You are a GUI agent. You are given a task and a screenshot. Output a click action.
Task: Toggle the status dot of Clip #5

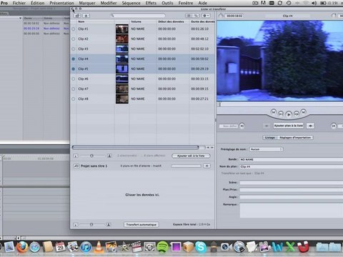[x=74, y=69]
